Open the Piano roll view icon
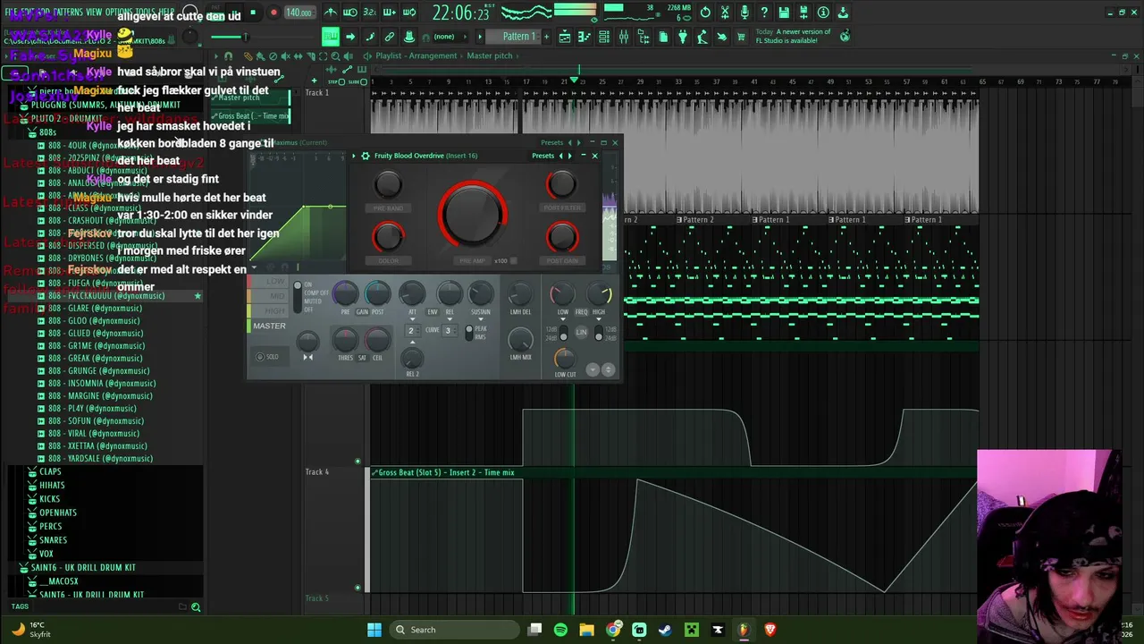This screenshot has width=1144, height=644. [x=585, y=37]
